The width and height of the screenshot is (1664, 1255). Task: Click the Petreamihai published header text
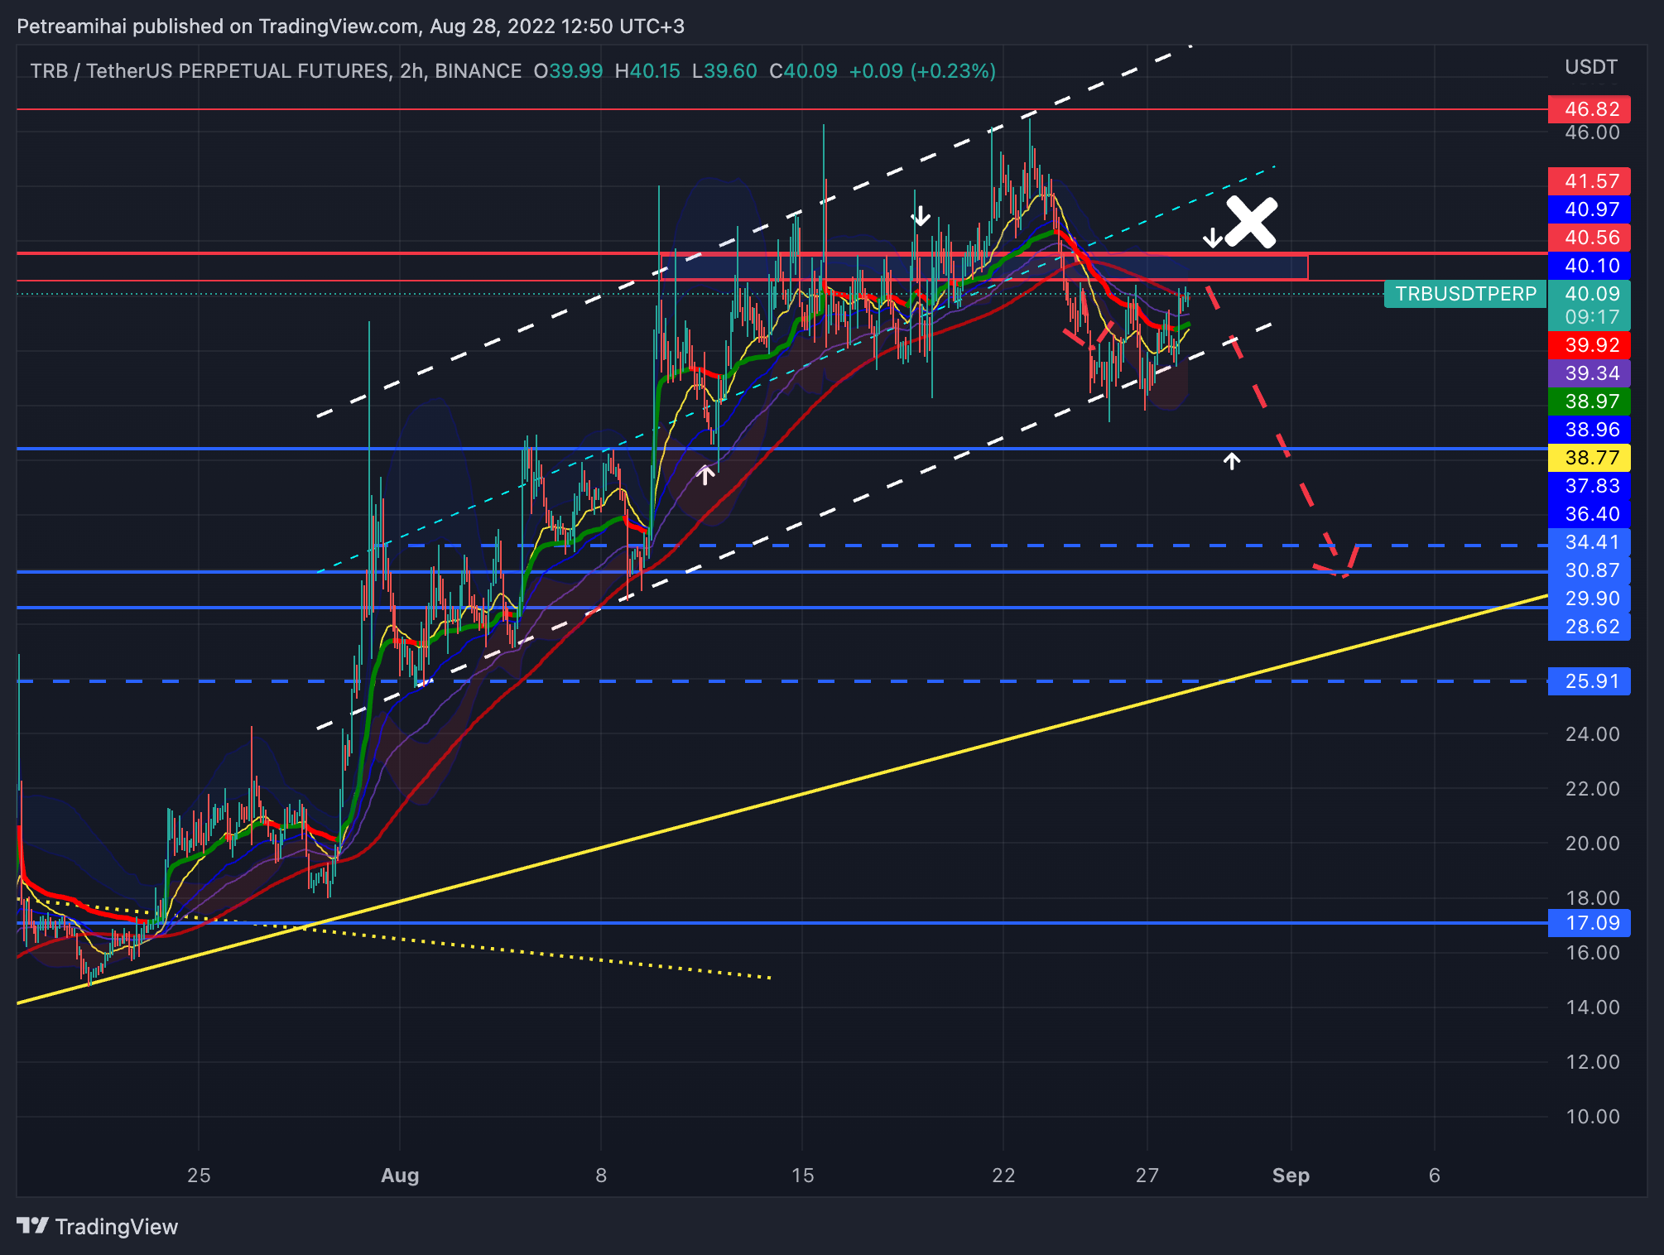(351, 26)
